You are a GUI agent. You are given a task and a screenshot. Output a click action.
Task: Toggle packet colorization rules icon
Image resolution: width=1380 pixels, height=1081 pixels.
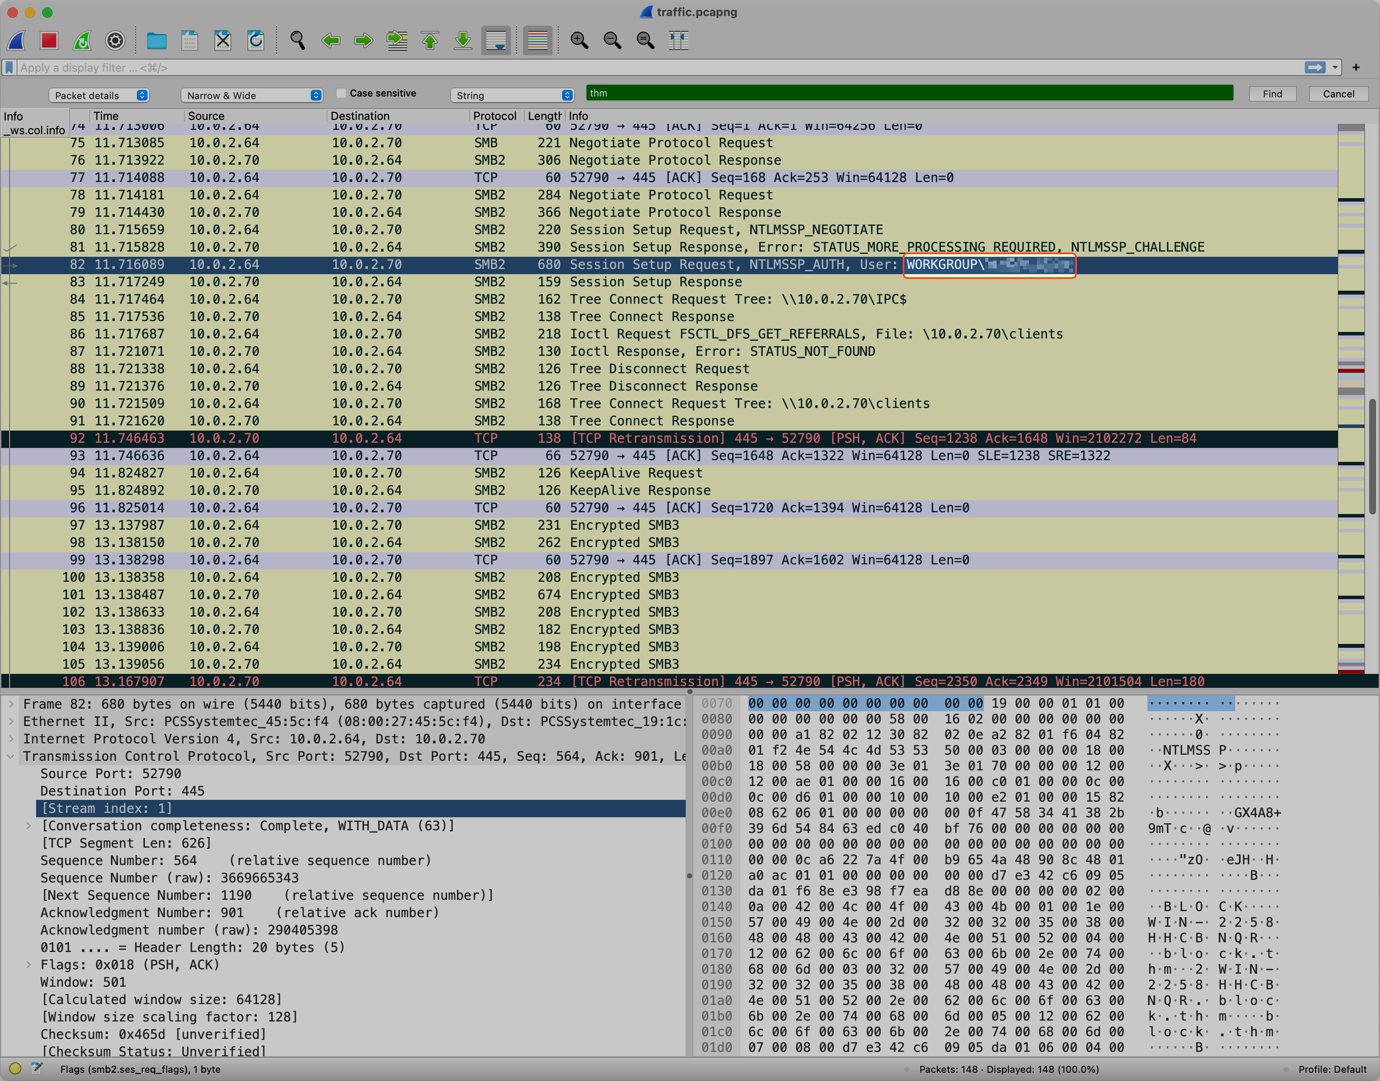537,40
